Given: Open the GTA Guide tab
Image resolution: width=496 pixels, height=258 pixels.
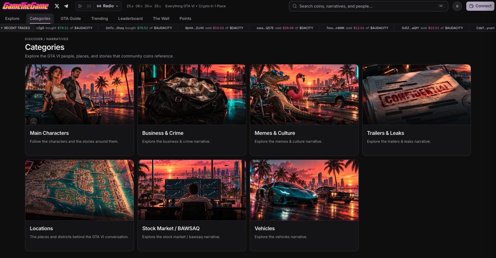Looking at the screenshot, I should (71, 19).
